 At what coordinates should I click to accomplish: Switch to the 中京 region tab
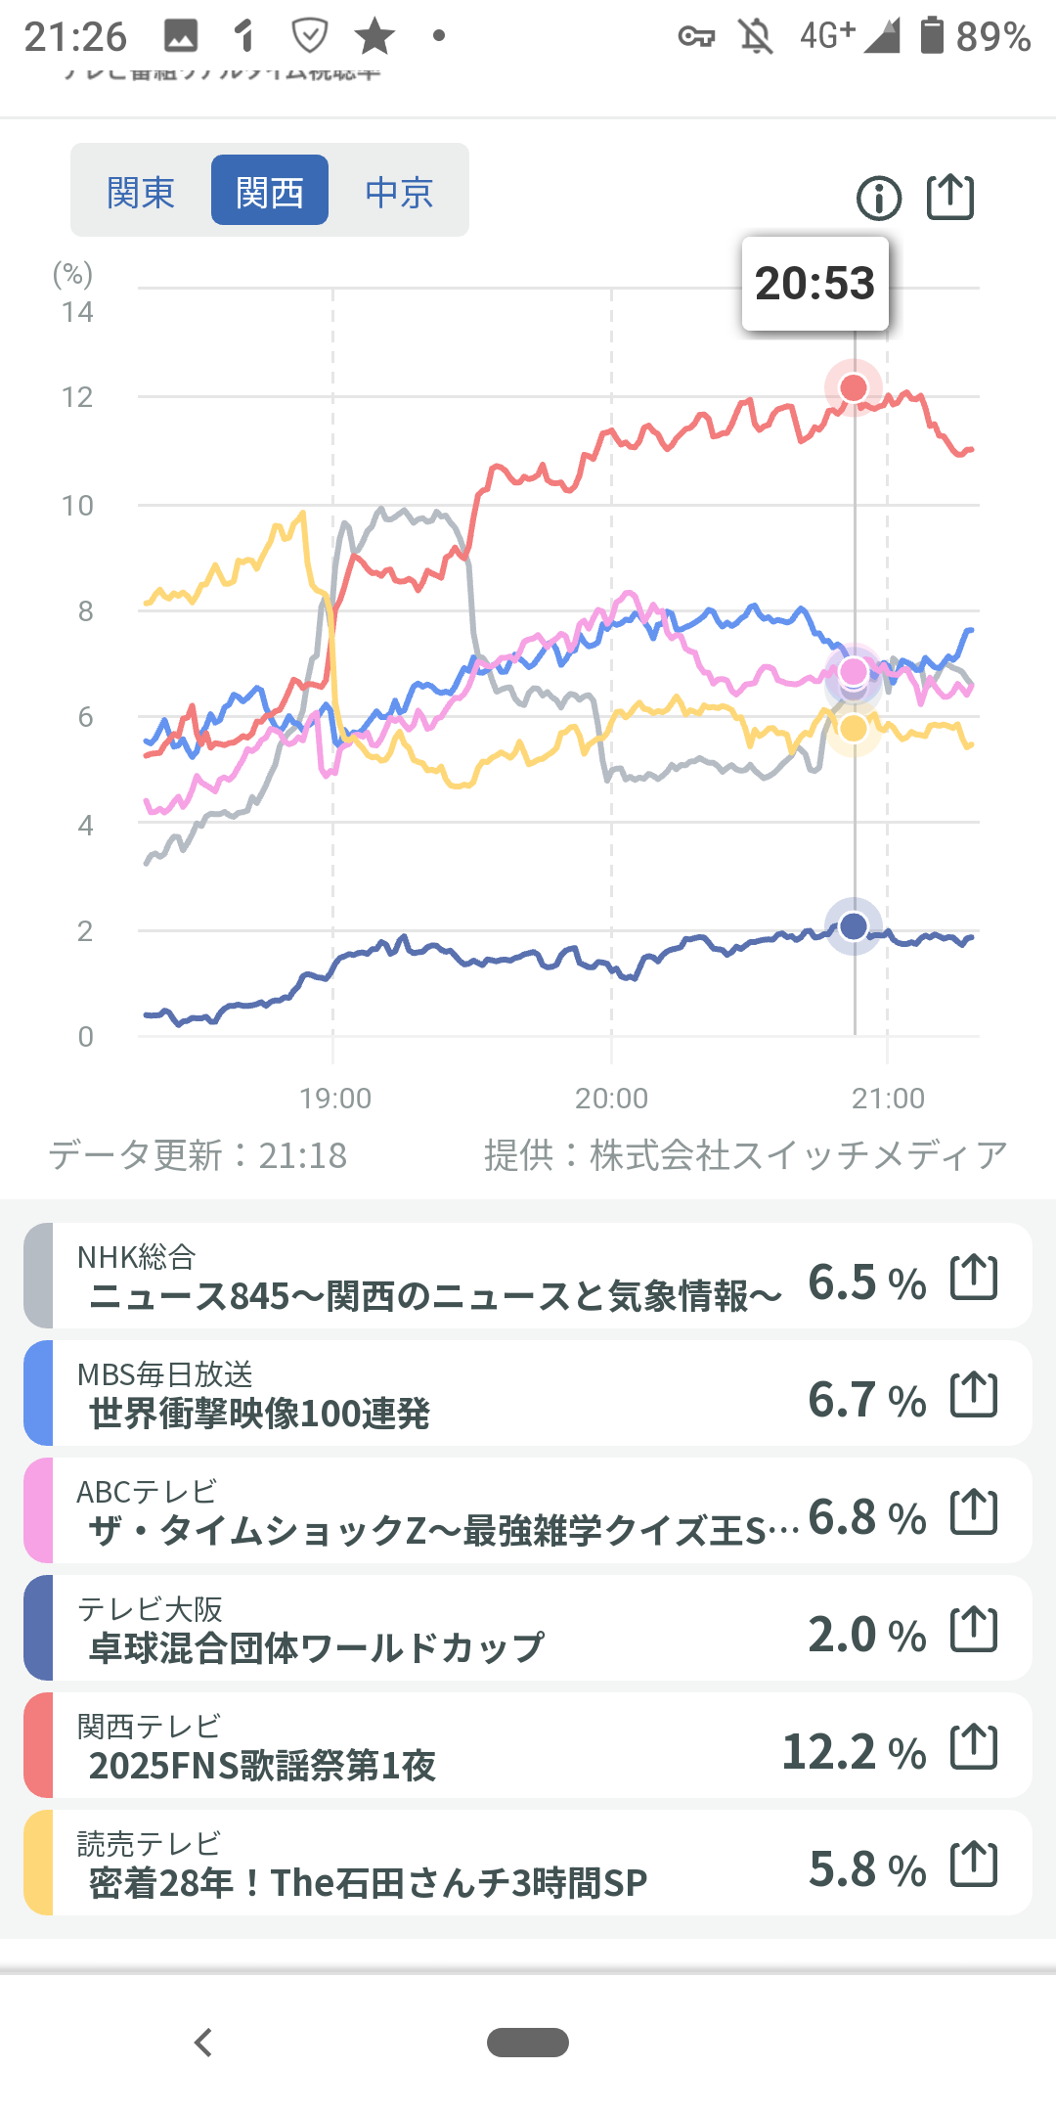coord(399,192)
